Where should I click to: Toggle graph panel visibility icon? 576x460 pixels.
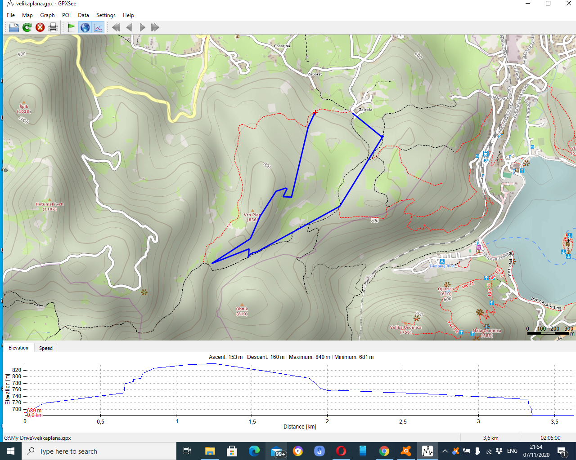pos(98,27)
